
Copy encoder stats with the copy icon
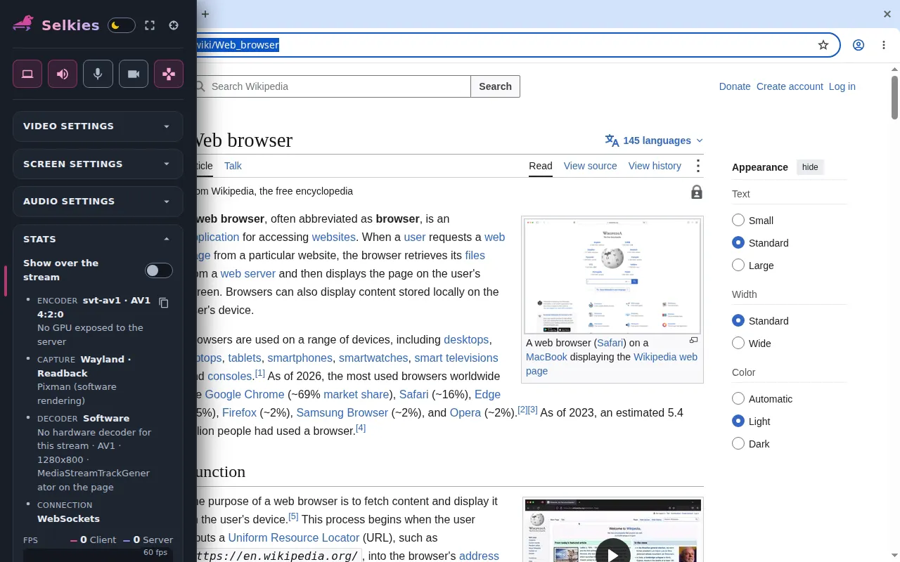tap(164, 303)
